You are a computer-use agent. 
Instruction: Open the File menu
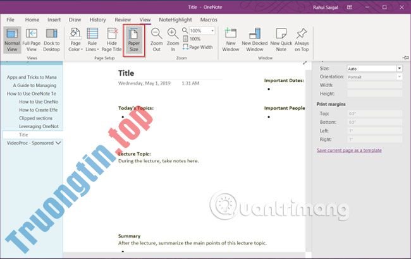click(x=11, y=20)
